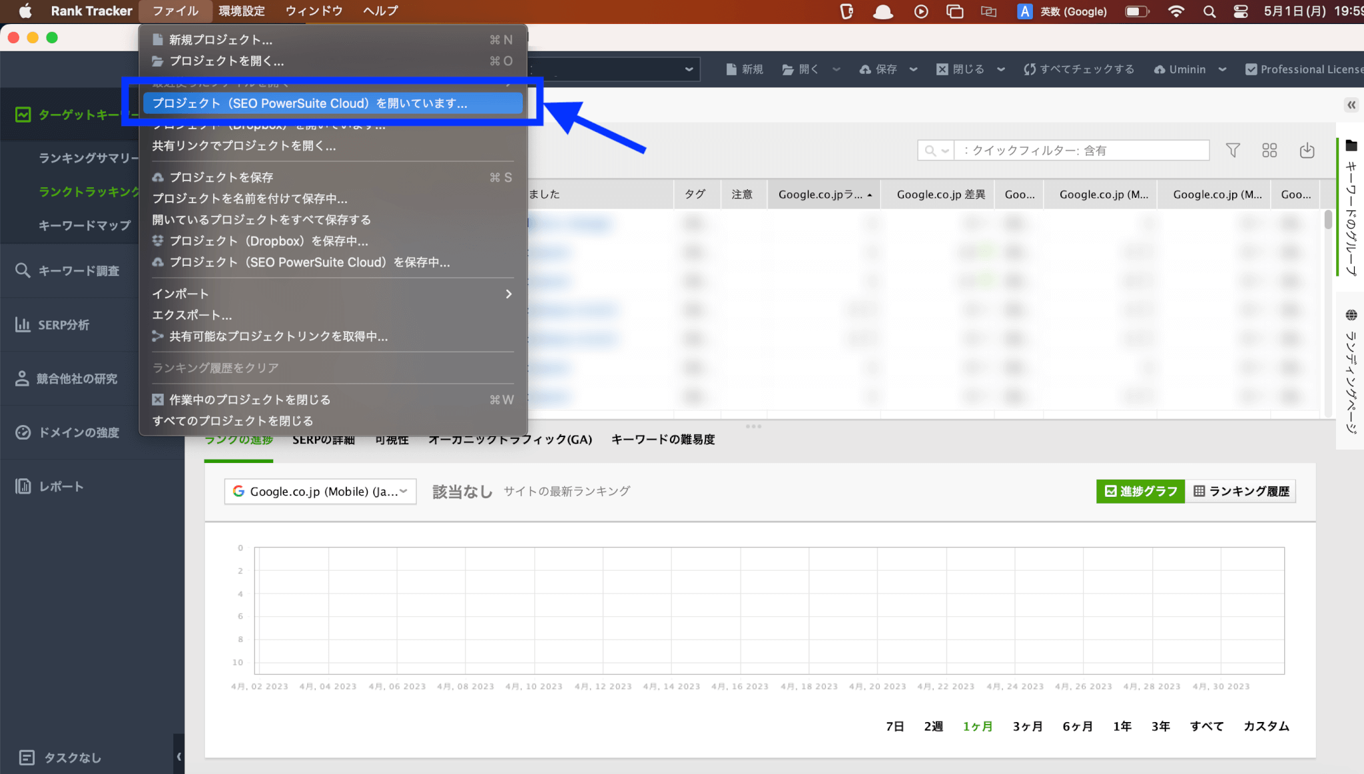The image size is (1364, 774).
Task: Open the Apple menu
Action: 25,11
